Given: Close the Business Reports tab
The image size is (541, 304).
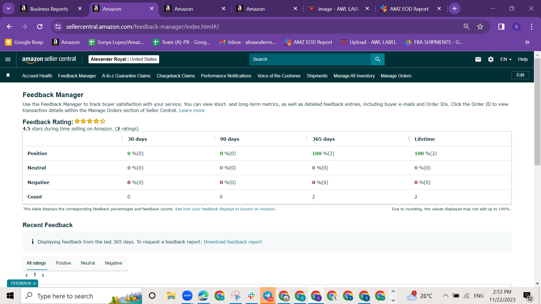Looking at the screenshot, I should [x=80, y=9].
